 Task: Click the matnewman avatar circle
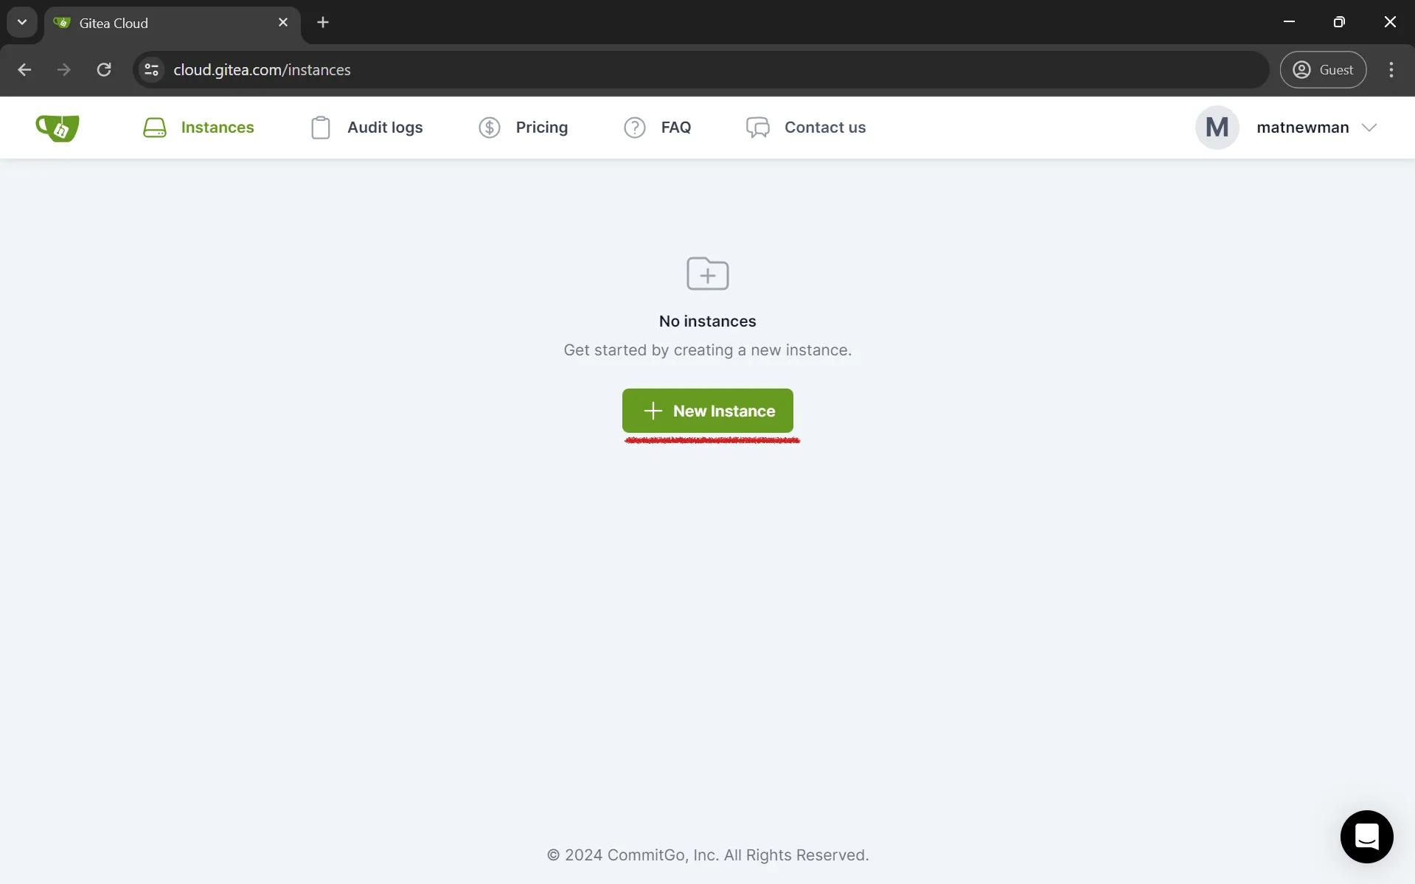[1217, 127]
